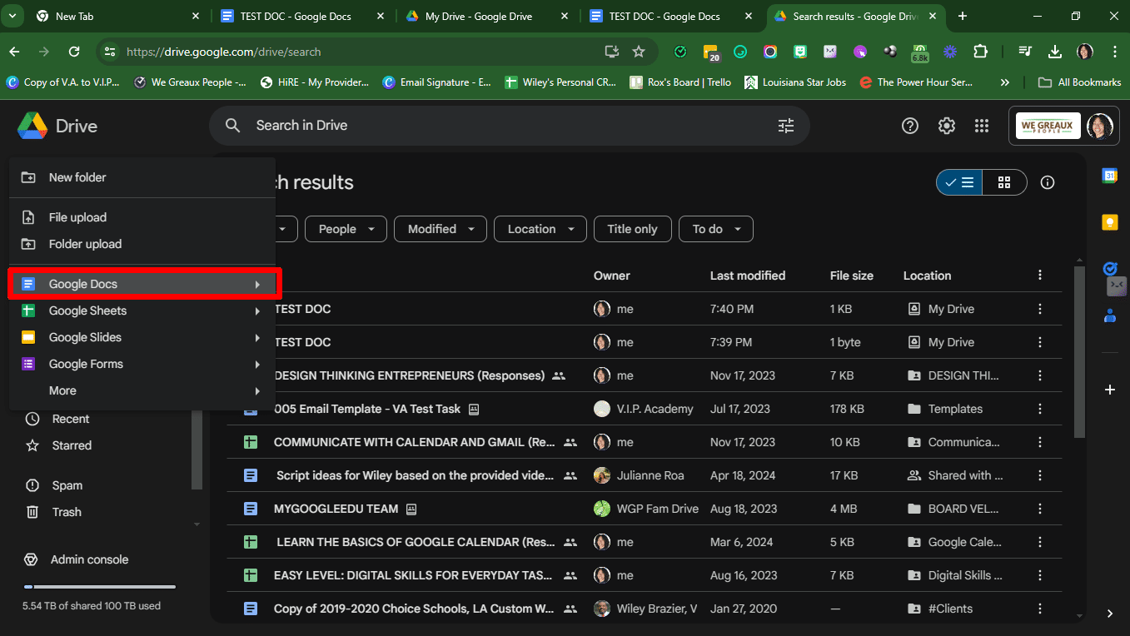The width and height of the screenshot is (1130, 636).
Task: Select list layout view toggle
Action: (x=960, y=182)
